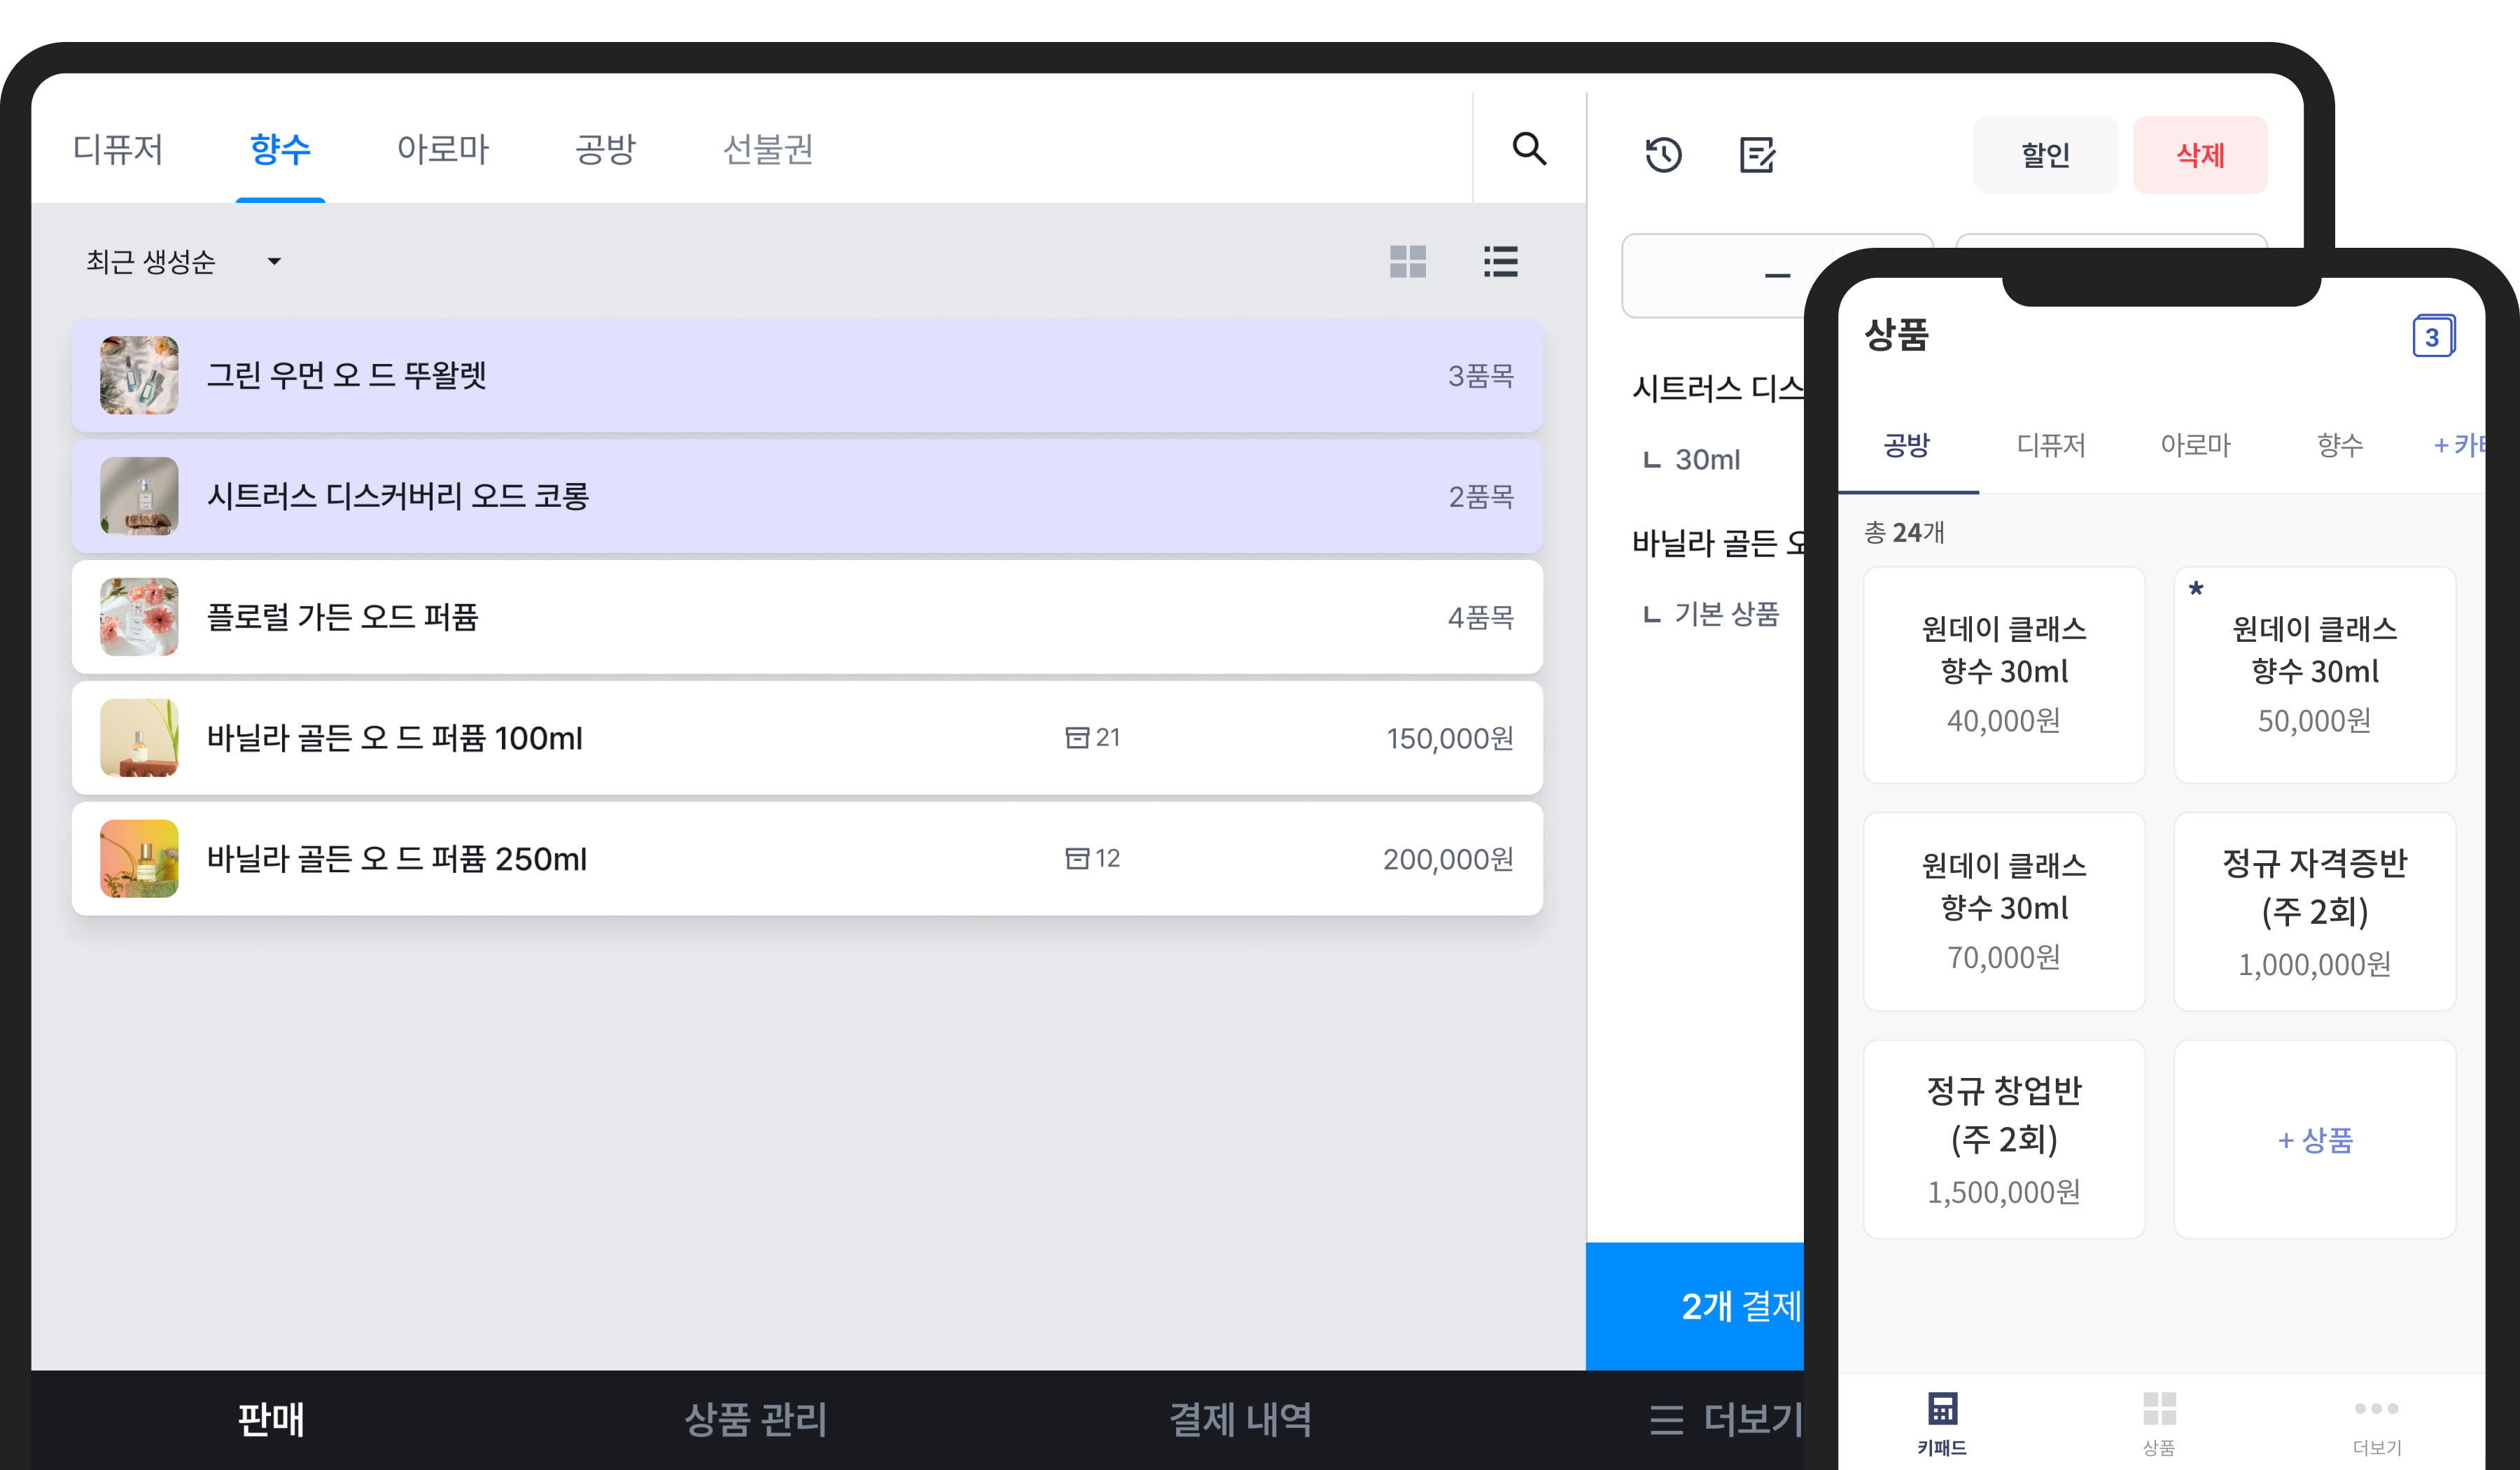Click the 할인 discount button

pyautogui.click(x=2045, y=154)
